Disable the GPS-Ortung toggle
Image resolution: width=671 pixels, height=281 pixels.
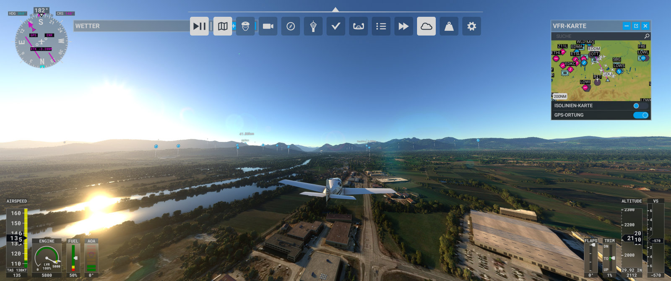click(x=640, y=115)
